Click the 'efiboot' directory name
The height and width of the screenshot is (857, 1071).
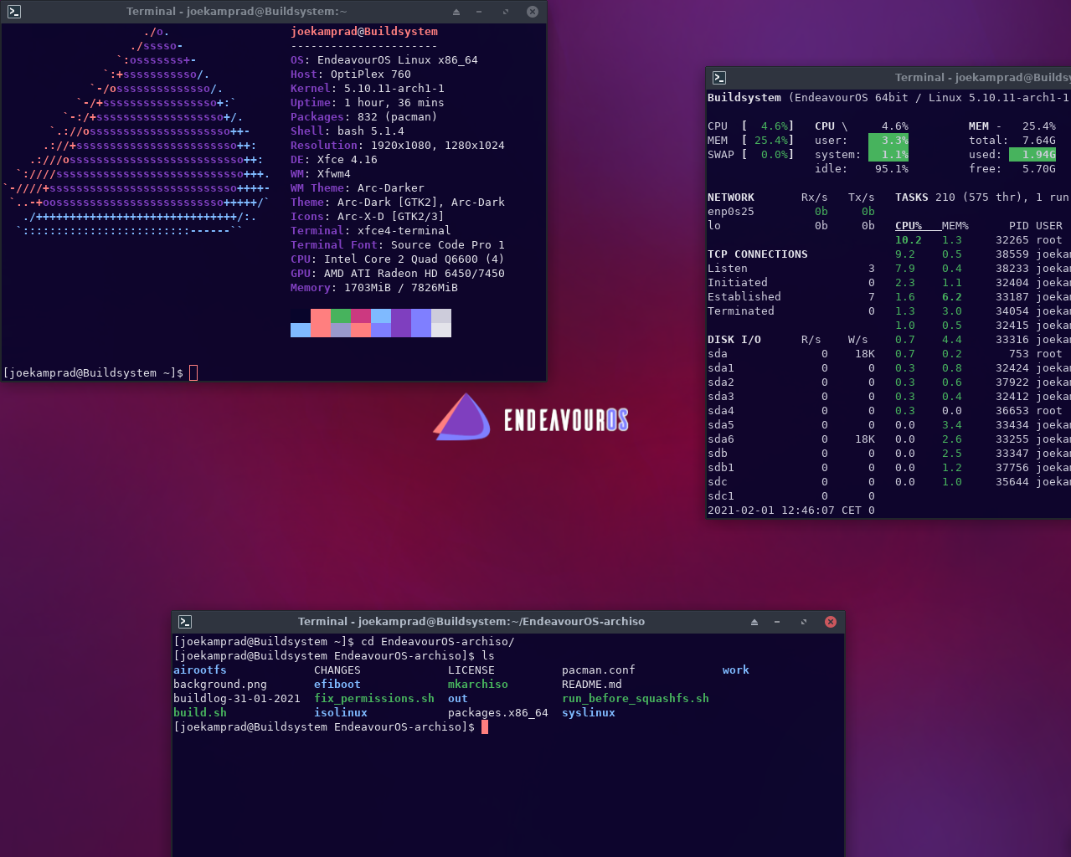pyautogui.click(x=337, y=684)
